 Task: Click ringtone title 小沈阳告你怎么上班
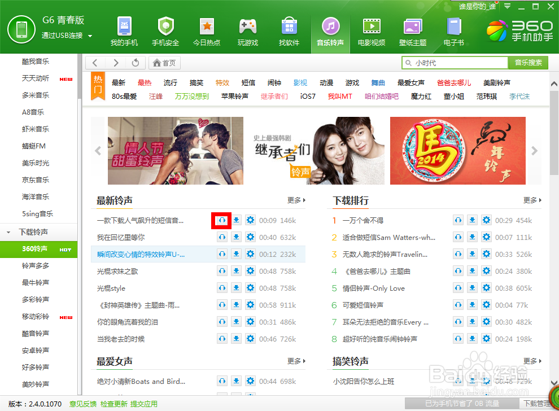363,382
